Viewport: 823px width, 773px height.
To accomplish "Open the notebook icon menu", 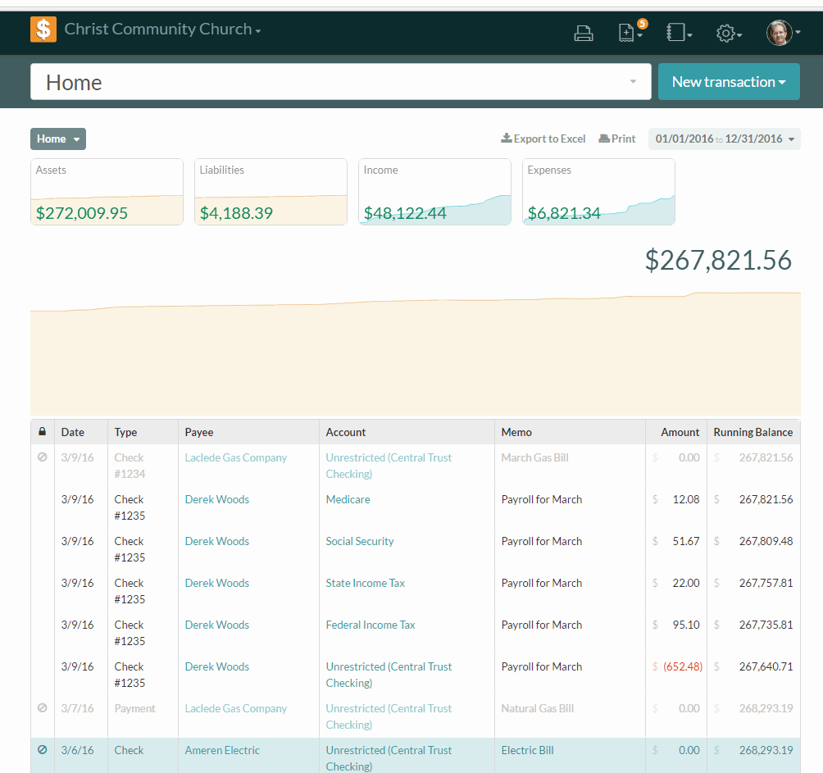I will click(x=678, y=33).
